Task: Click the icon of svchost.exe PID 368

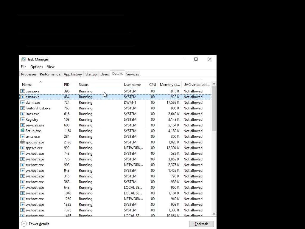Action: 23,182
